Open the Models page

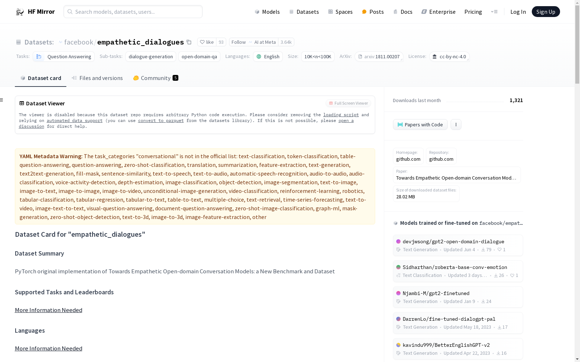pos(267,12)
